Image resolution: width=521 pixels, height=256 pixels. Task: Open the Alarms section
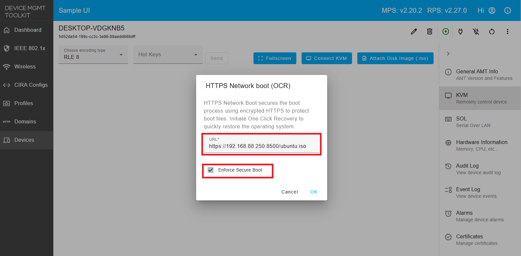pyautogui.click(x=480, y=216)
